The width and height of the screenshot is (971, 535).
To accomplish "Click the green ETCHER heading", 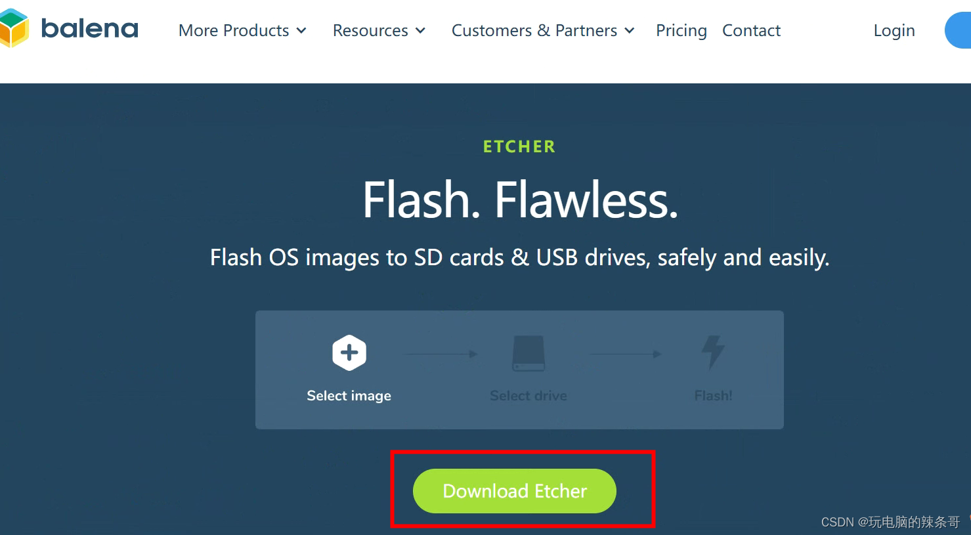I will (x=519, y=146).
